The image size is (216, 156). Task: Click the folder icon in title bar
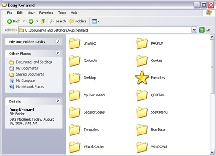point(4,5)
